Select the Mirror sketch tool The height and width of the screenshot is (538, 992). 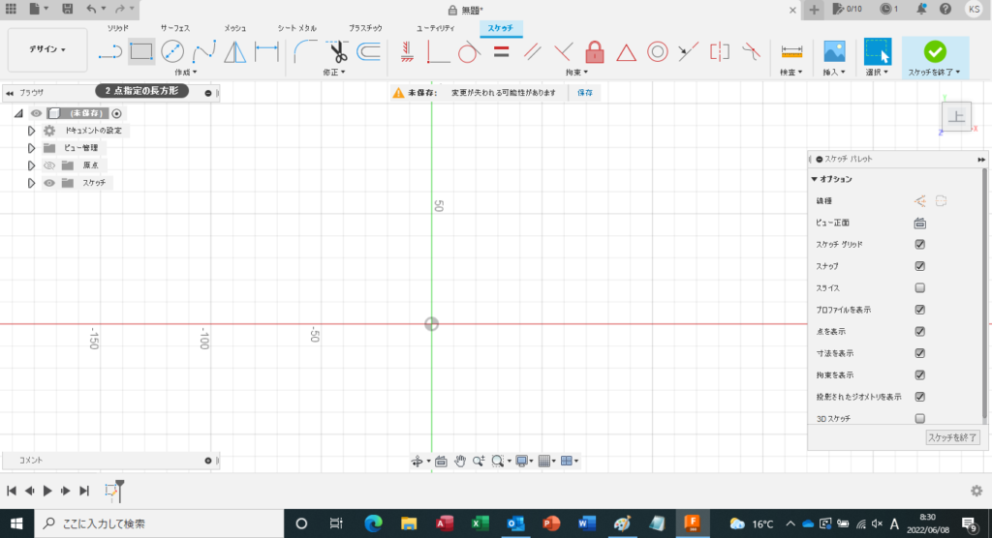(x=234, y=52)
